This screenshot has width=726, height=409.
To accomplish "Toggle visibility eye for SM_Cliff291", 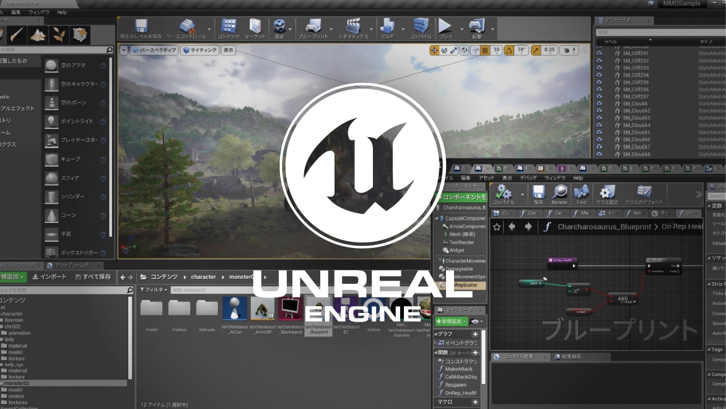I will [x=599, y=54].
